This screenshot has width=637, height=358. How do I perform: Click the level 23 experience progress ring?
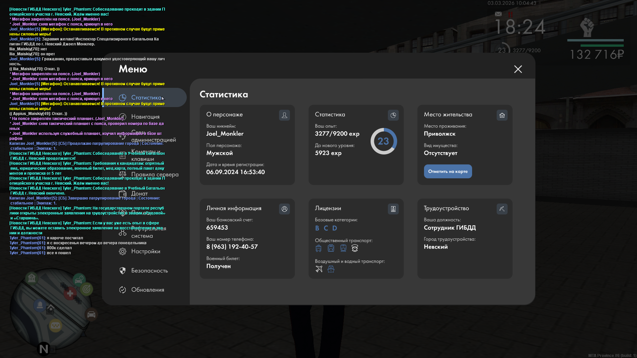pos(384,141)
